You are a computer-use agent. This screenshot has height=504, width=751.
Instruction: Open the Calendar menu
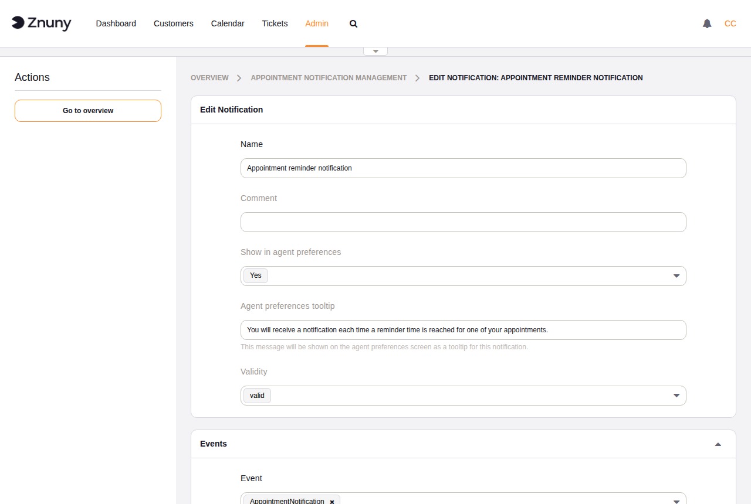(x=228, y=23)
